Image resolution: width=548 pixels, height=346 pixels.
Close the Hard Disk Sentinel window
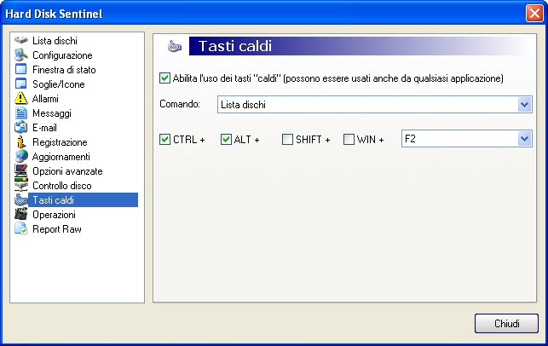pos(534,14)
